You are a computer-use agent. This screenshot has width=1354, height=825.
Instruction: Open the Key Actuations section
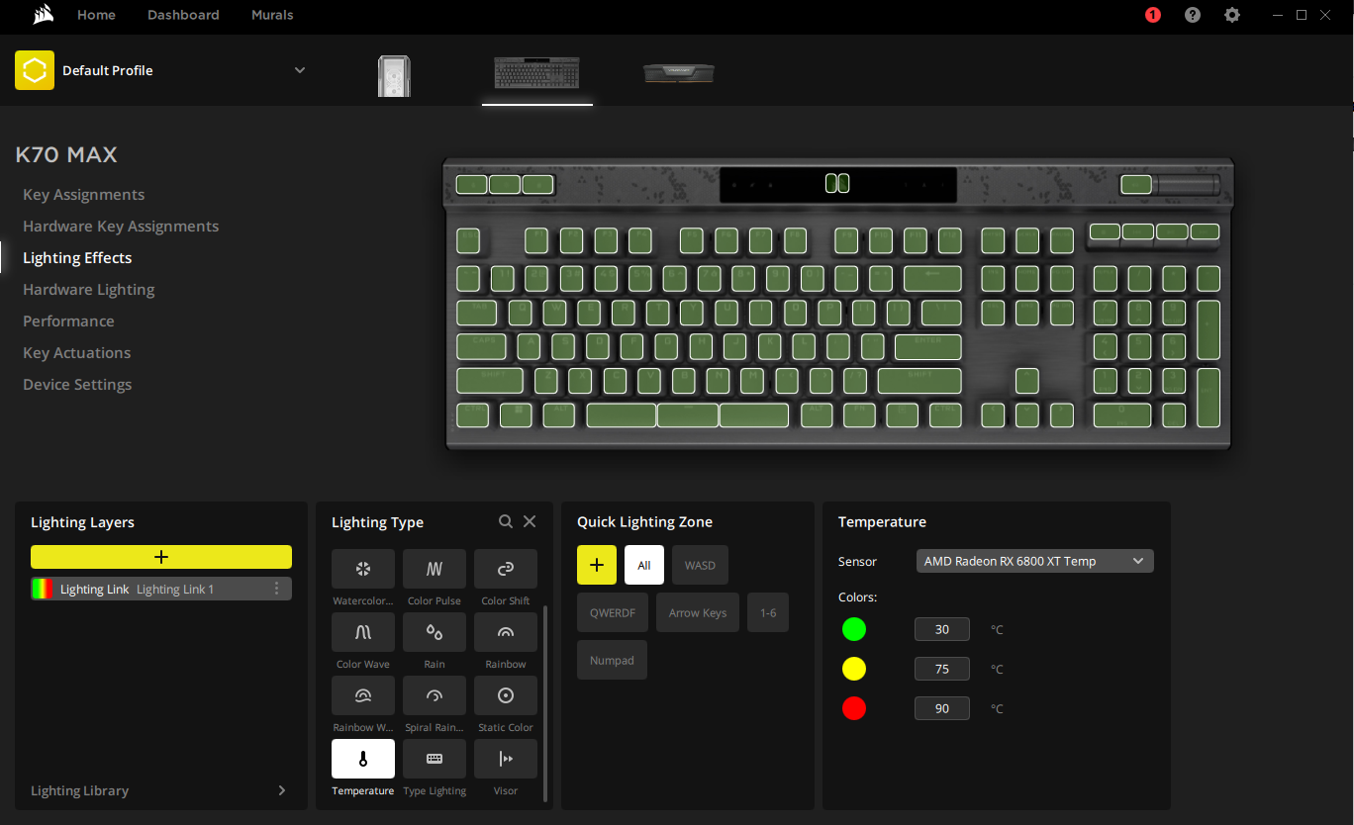(x=77, y=353)
